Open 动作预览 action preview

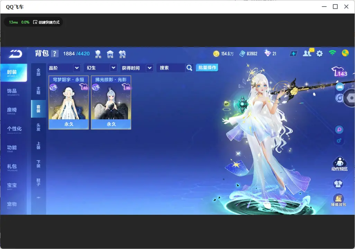[x=339, y=164]
